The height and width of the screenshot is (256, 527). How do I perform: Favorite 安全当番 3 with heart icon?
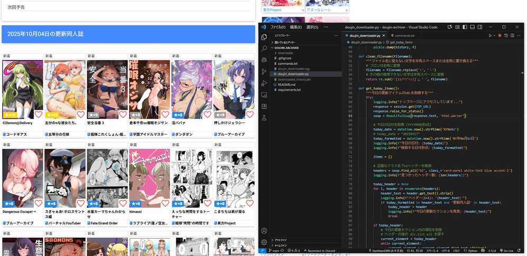pos(123,115)
